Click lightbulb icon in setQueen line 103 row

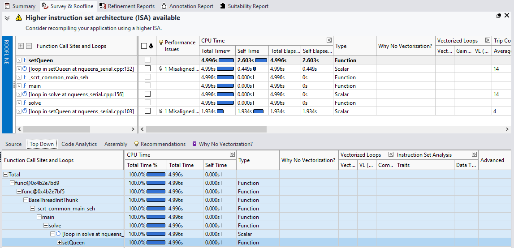(x=160, y=111)
